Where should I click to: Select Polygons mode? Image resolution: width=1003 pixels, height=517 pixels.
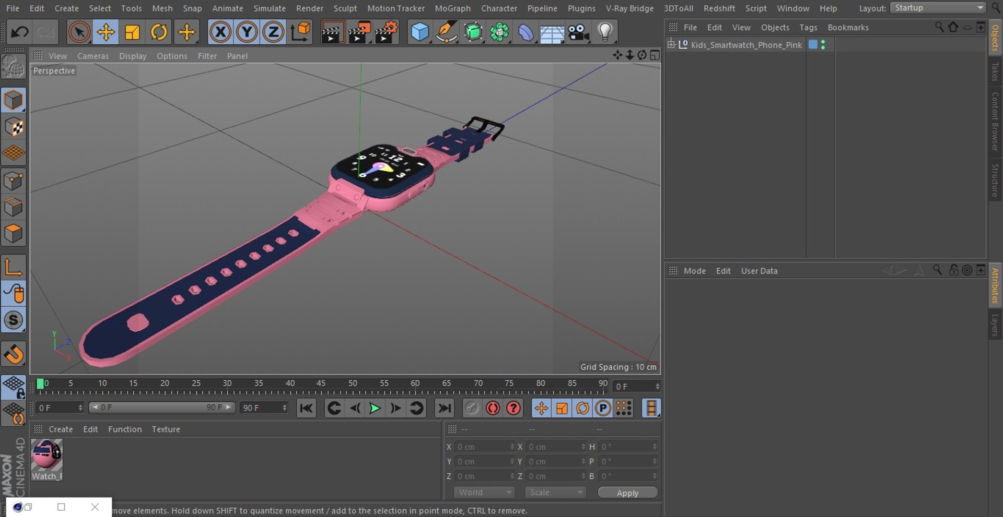coord(14,234)
